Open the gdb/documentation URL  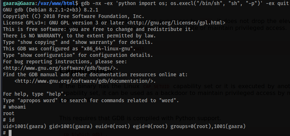(85, 81)
